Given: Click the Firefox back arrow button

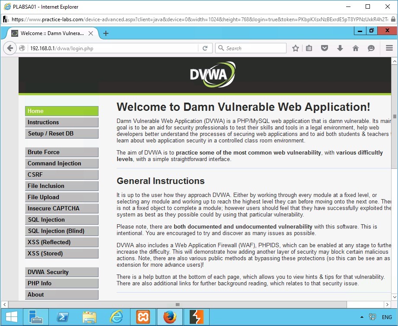Looking at the screenshot, I should pos(10,48).
